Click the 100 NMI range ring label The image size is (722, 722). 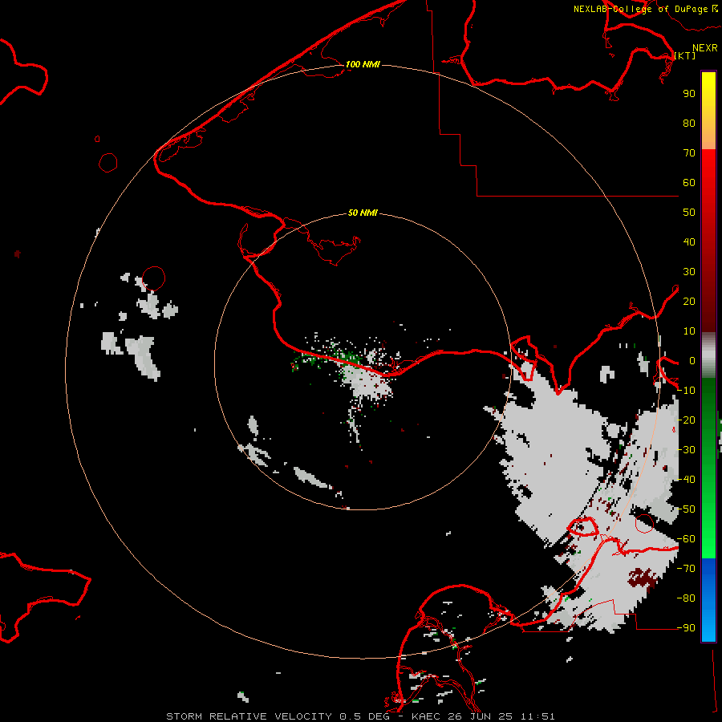point(363,64)
